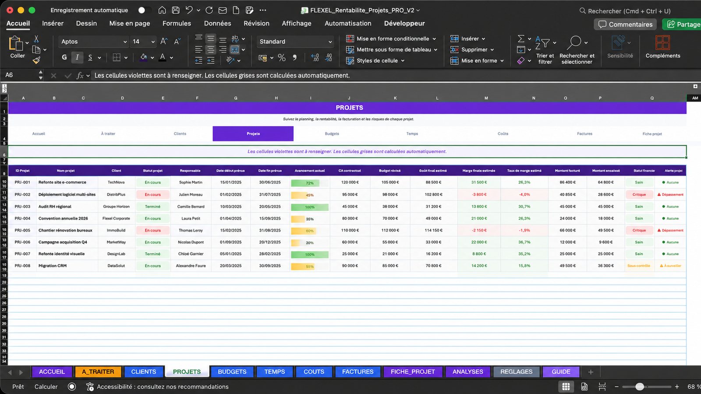Click the increase indent icon

tap(211, 60)
